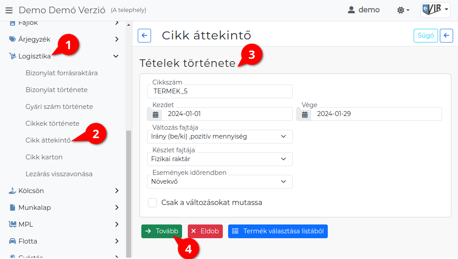Image resolution: width=458 pixels, height=259 pixels.
Task: Select Cikk áttekintő menu item
Action: pyautogui.click(x=48, y=140)
